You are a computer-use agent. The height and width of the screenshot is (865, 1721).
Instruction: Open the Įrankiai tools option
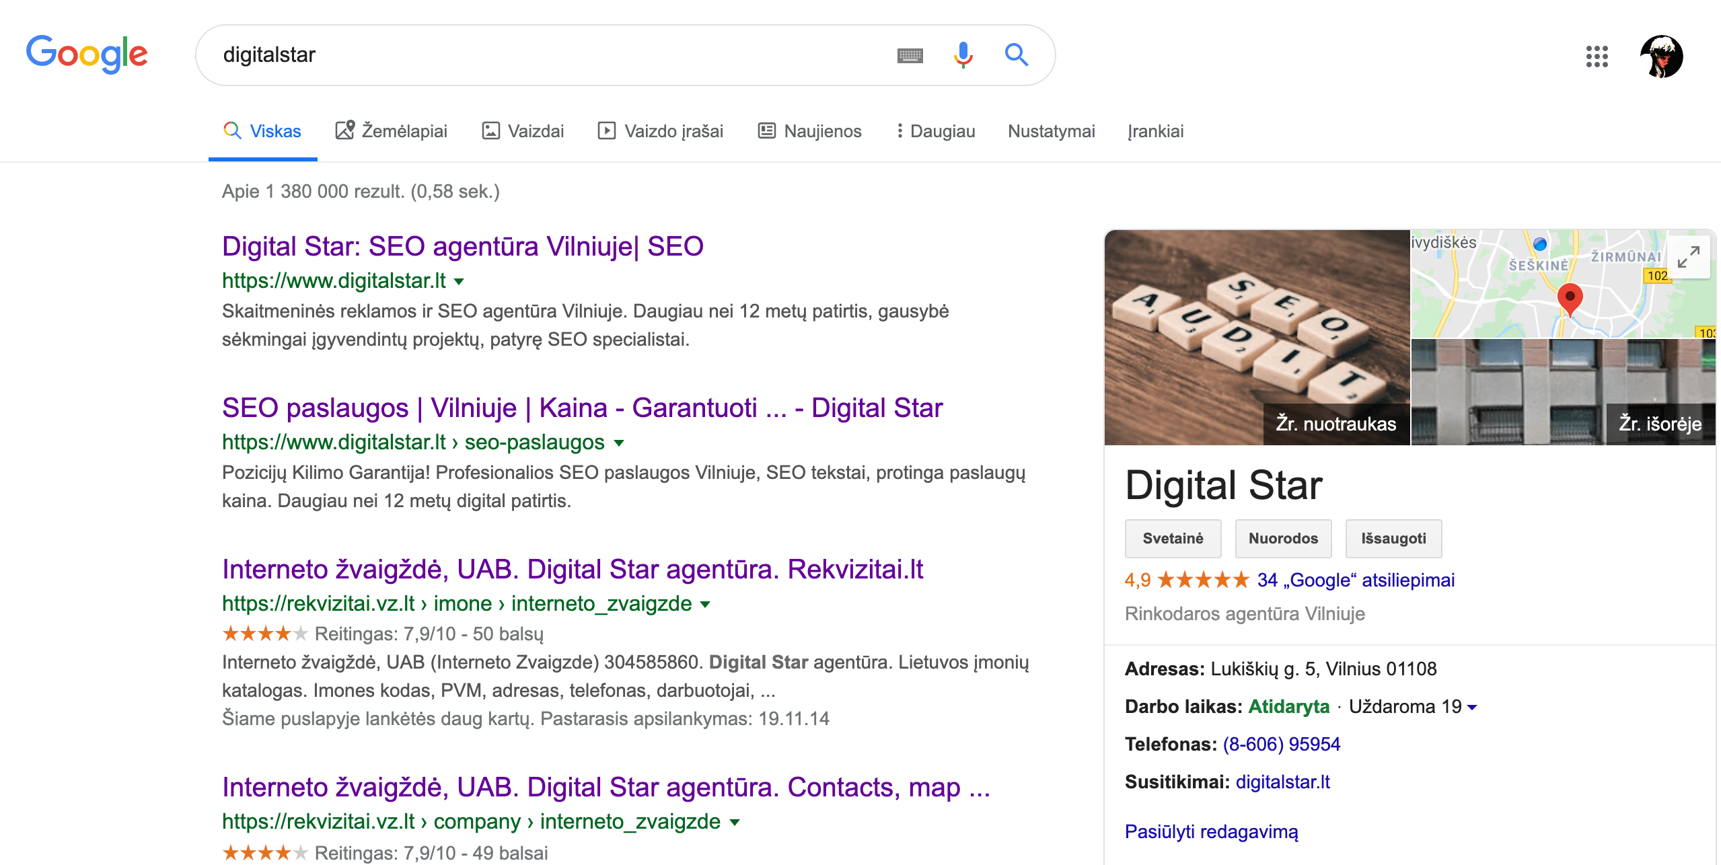(x=1155, y=131)
